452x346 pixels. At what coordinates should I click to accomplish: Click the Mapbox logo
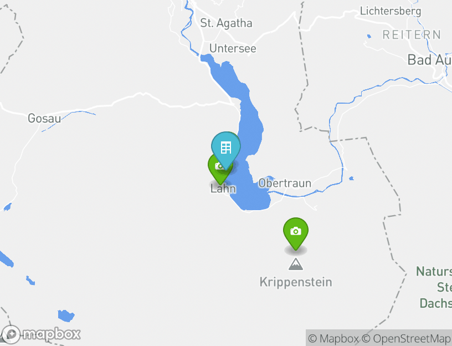point(42,334)
